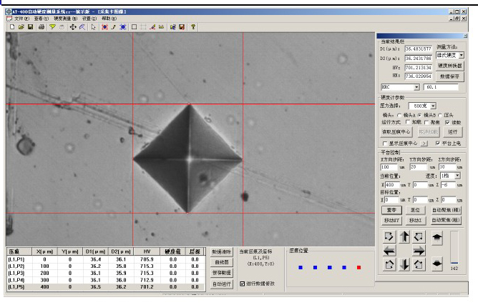The image size is (478, 305).
Task: Open the HRC hardness scale dropdown
Action: (416, 86)
